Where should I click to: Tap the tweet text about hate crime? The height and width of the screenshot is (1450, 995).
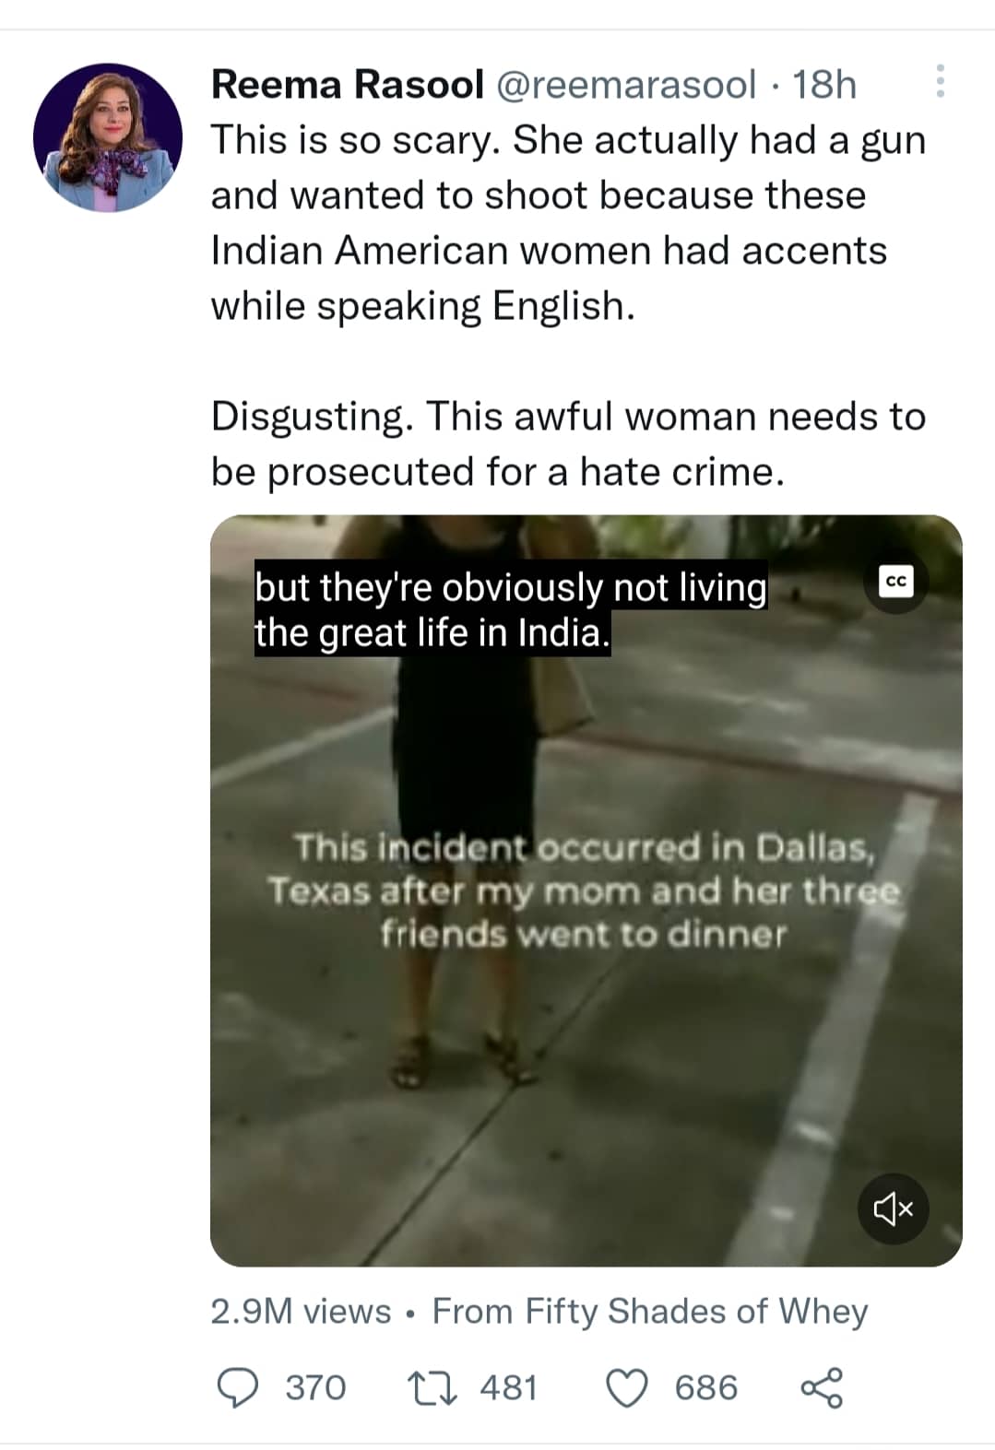(x=568, y=444)
